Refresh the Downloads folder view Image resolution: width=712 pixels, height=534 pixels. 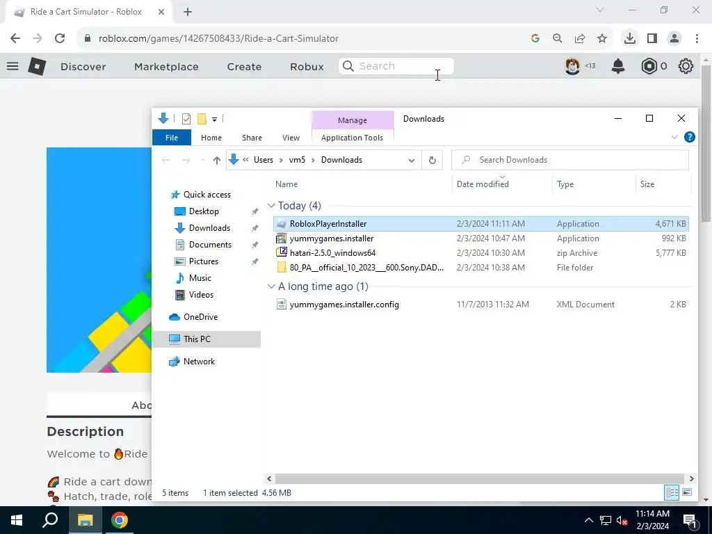tap(432, 160)
